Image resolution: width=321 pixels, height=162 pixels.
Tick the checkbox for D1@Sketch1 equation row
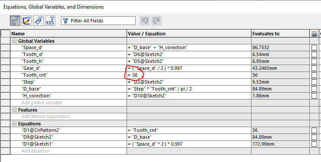314,144
